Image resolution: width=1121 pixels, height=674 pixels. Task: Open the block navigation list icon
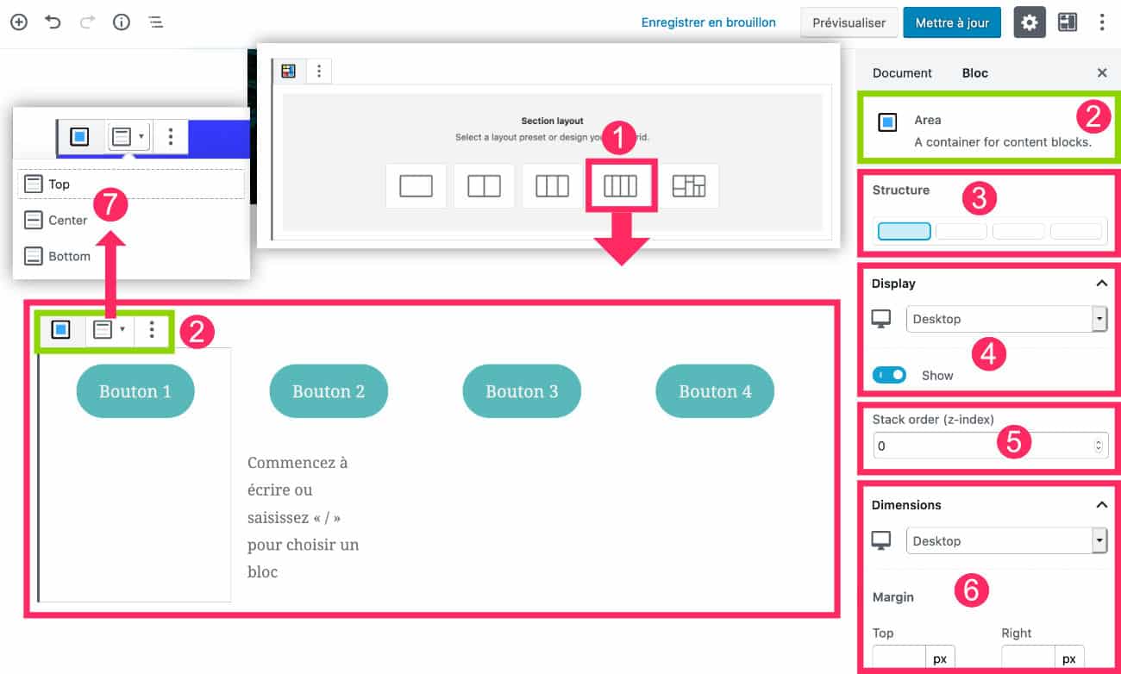point(155,22)
